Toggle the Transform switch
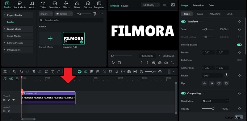 point(183,22)
